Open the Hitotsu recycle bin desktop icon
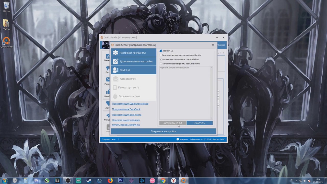The image size is (327, 184). click(x=6, y=7)
